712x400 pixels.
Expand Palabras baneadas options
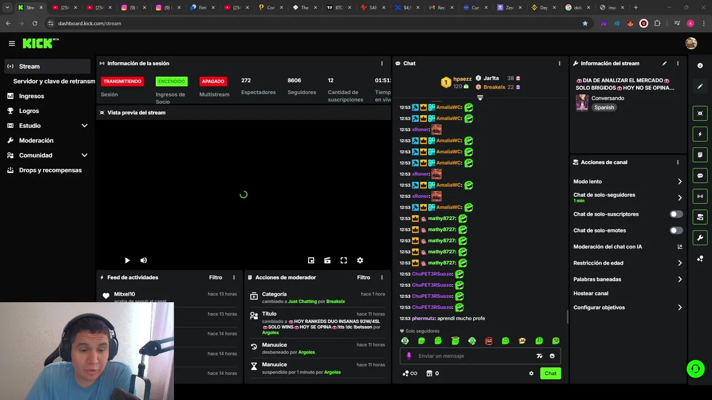pos(679,279)
